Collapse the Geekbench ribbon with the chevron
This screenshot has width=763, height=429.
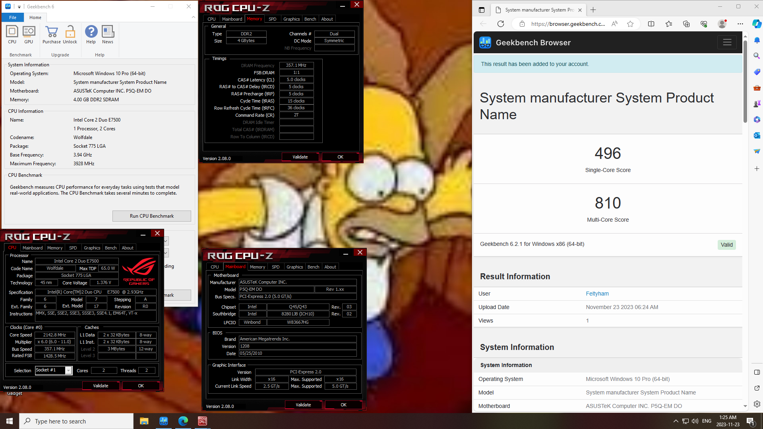[x=194, y=17]
